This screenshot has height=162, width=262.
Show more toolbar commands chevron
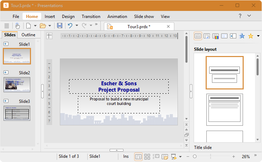(96, 24)
